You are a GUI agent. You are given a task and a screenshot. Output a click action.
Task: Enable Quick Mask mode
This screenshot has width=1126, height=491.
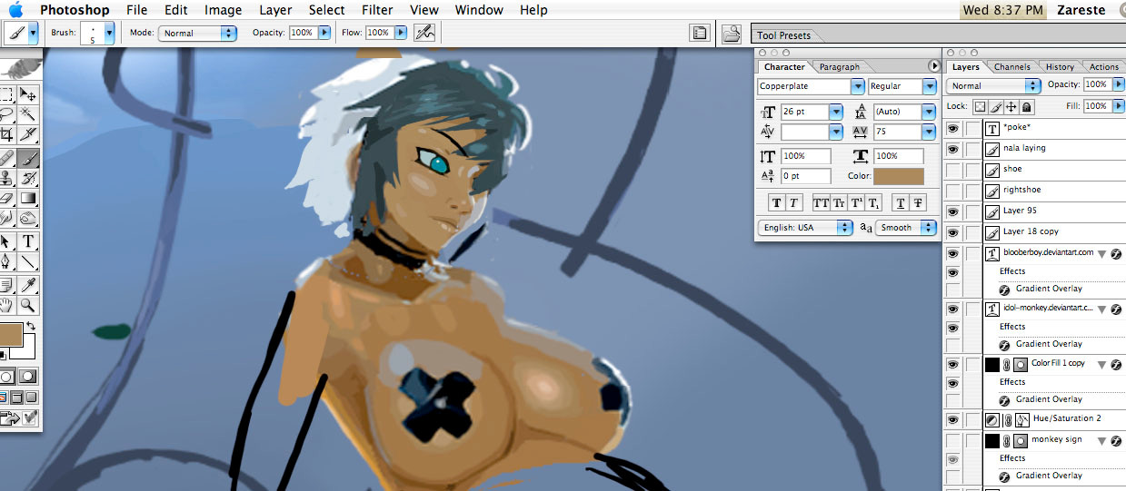tap(28, 377)
